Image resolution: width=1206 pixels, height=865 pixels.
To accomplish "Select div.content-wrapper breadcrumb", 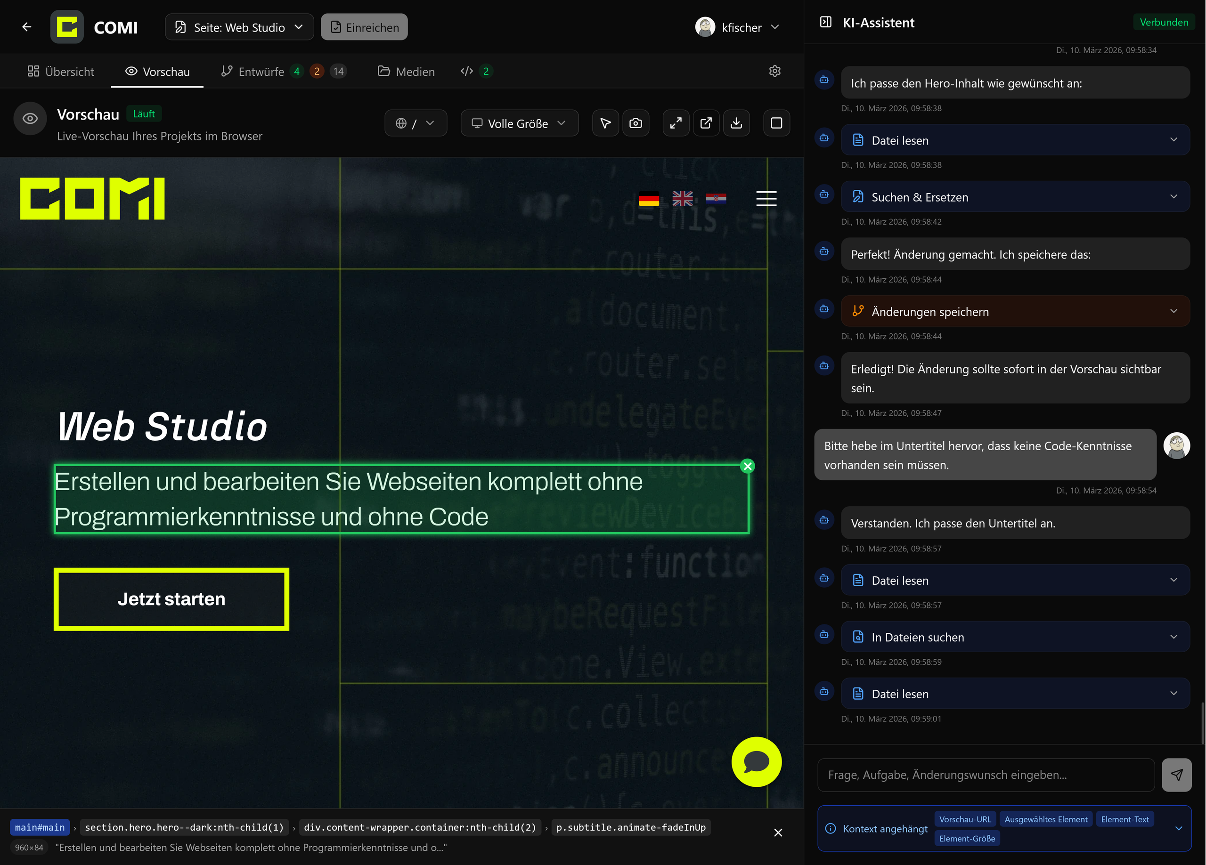I will [420, 827].
